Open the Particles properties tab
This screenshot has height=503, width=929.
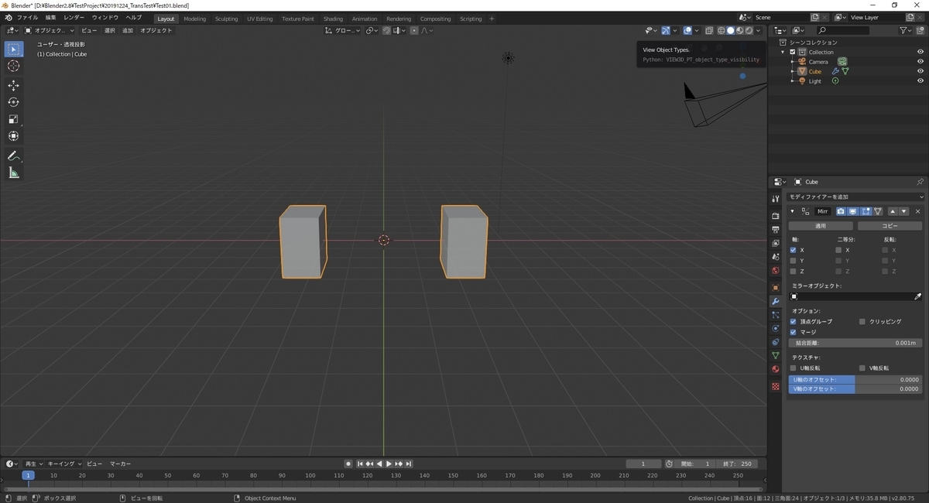[776, 315]
